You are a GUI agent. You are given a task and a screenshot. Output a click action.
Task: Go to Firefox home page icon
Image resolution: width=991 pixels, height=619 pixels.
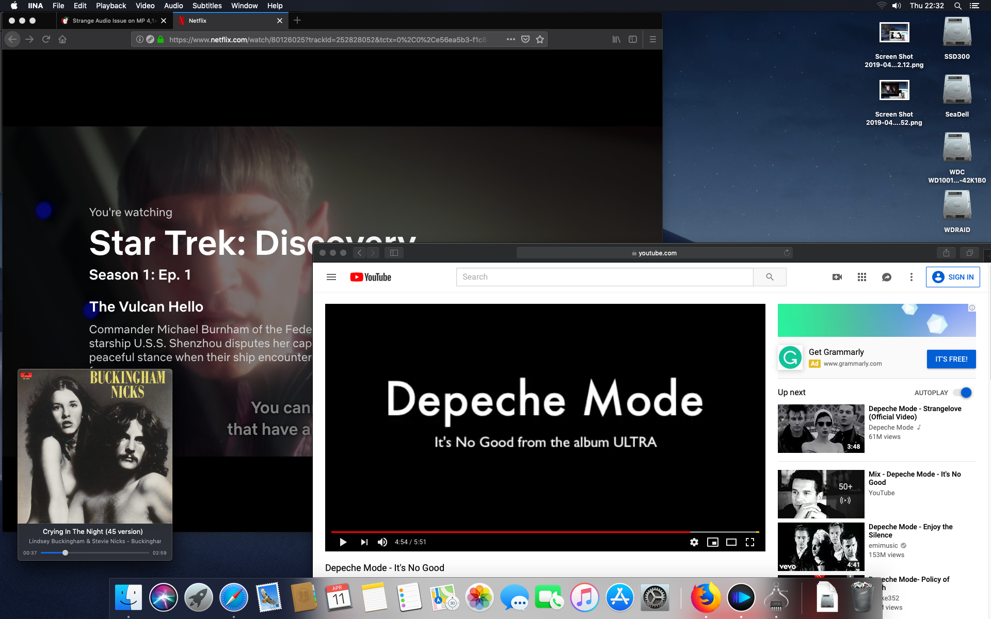pos(62,39)
